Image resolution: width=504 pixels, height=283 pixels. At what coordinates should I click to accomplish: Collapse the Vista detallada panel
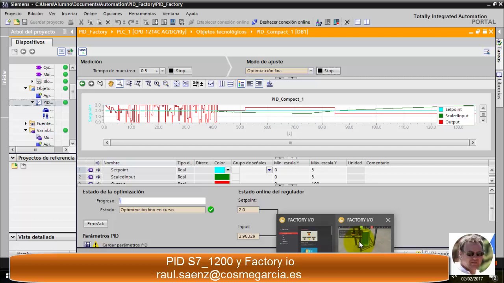click(13, 237)
